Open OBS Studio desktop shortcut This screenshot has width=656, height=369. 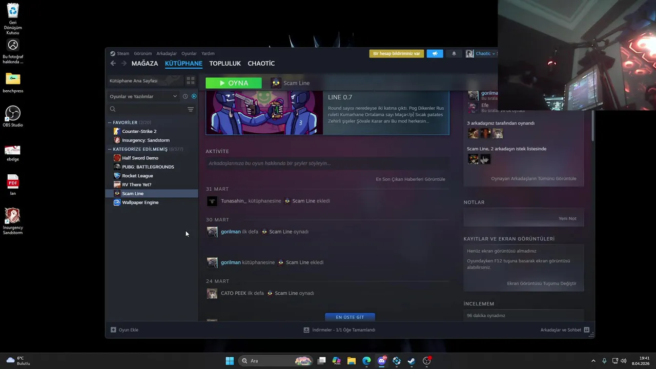point(13,117)
